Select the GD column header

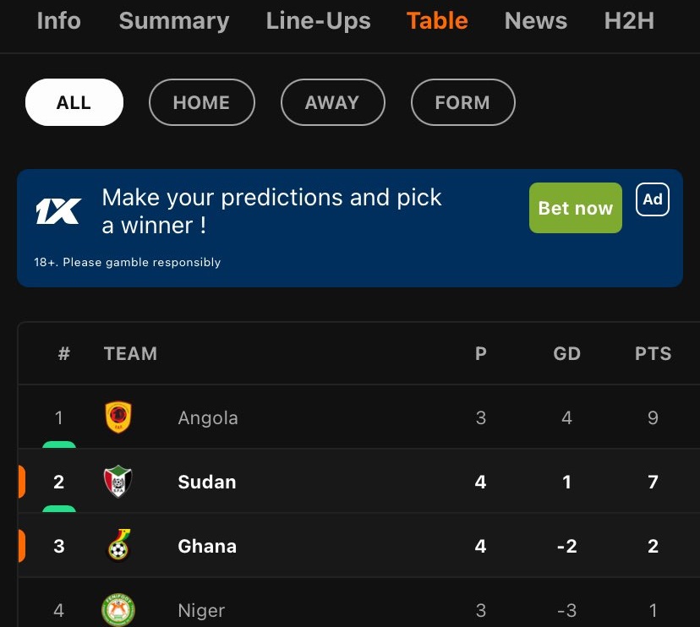coord(567,353)
